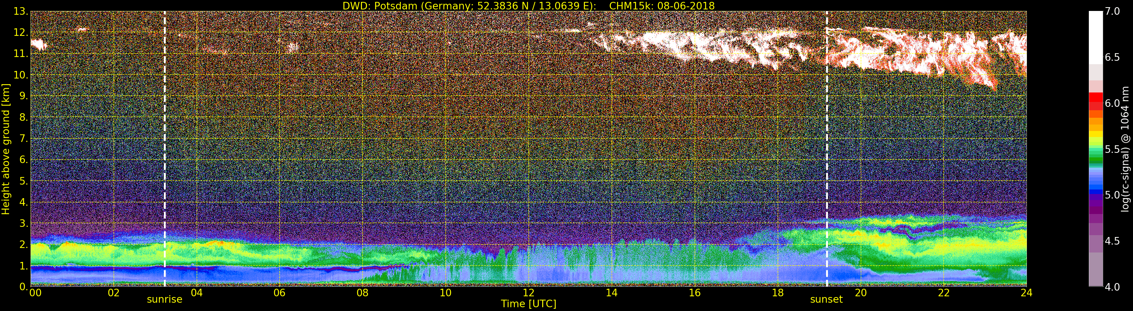
Task: Click the height tick label '1.'
Action: [x=24, y=266]
